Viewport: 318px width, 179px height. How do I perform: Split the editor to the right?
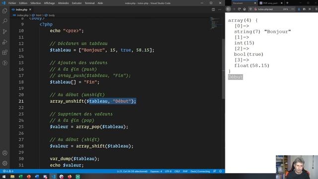(x=213, y=9)
